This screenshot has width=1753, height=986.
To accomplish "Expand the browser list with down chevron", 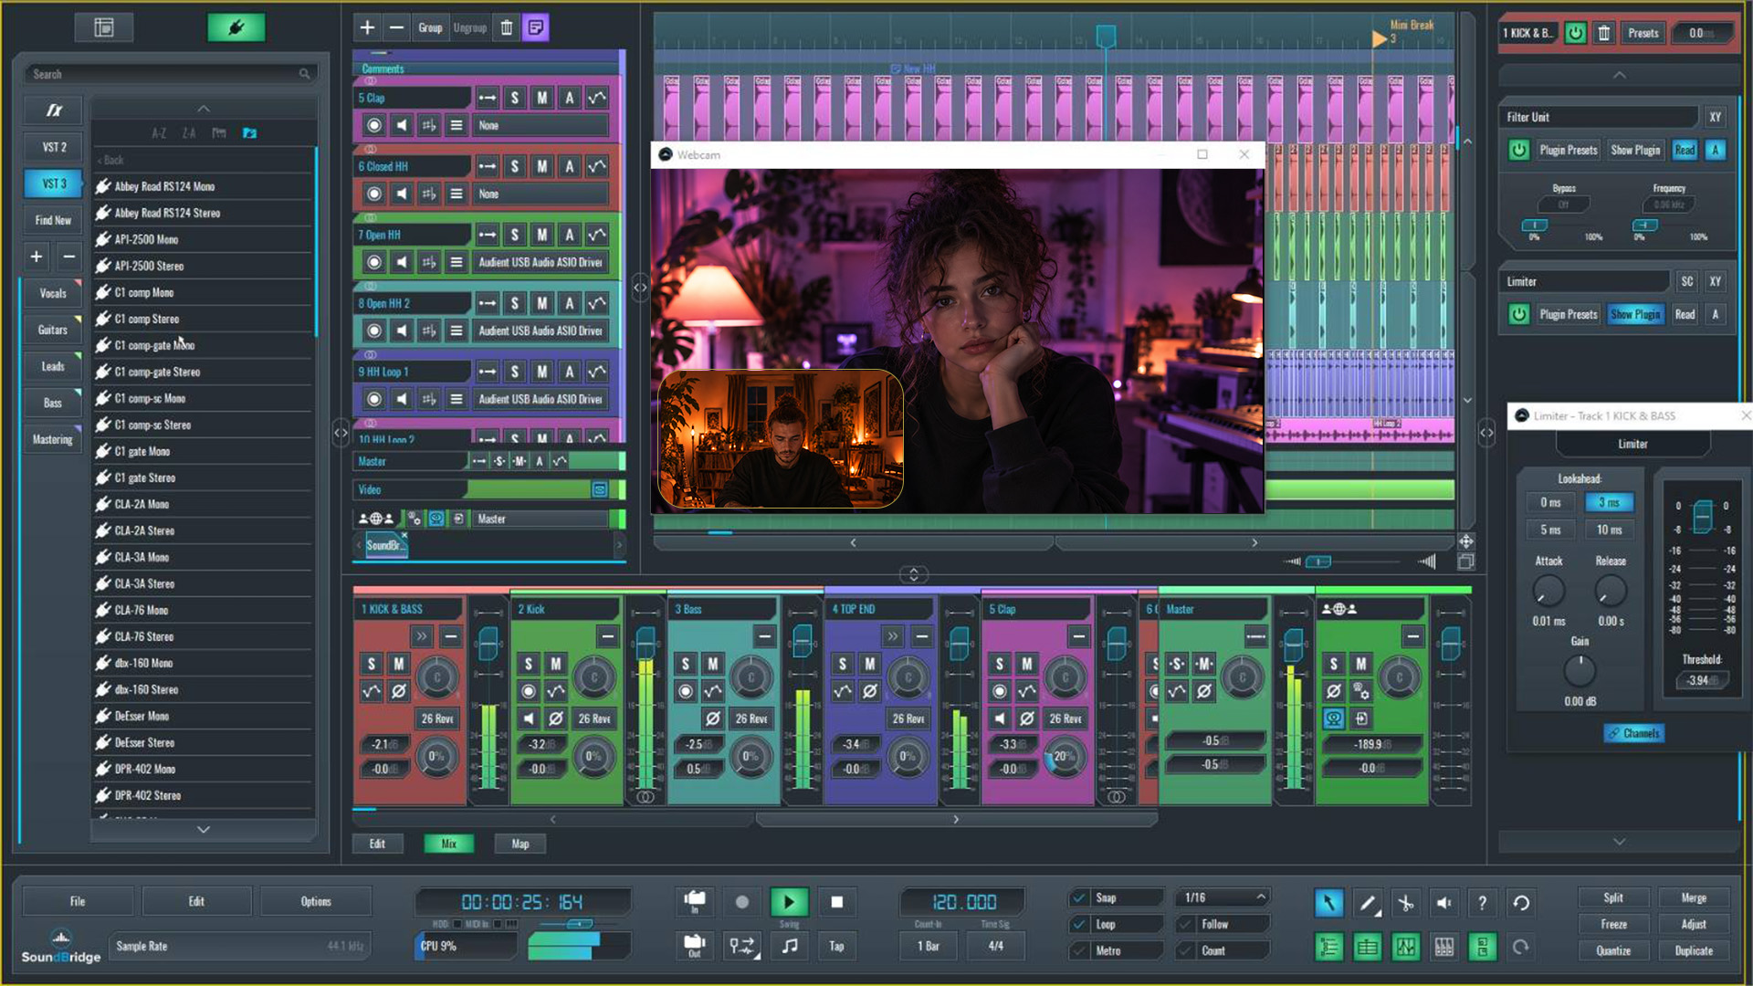I will pos(204,829).
